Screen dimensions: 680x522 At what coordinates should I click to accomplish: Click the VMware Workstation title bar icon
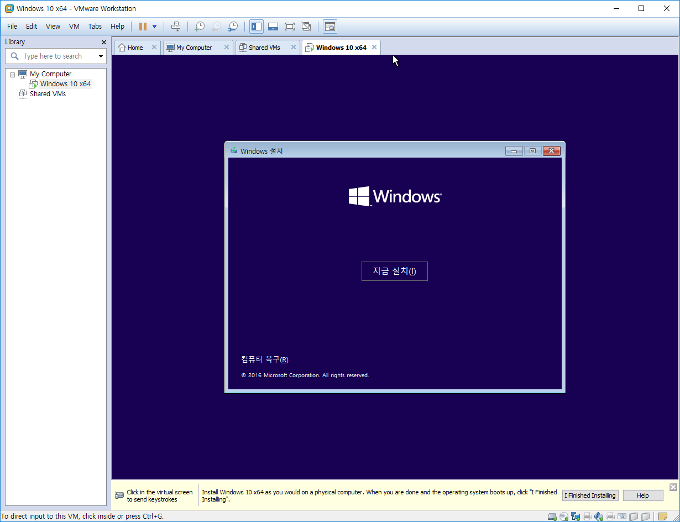point(9,8)
